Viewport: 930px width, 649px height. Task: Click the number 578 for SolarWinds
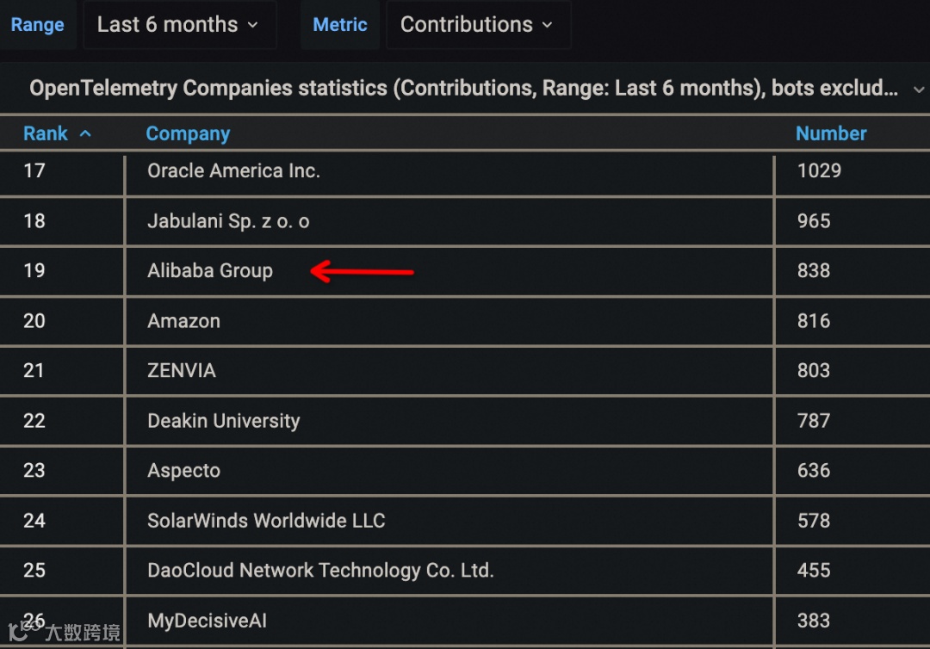tap(814, 521)
